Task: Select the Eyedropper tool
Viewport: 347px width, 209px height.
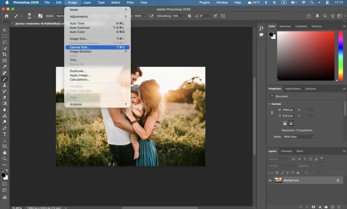Action: [x=4, y=67]
